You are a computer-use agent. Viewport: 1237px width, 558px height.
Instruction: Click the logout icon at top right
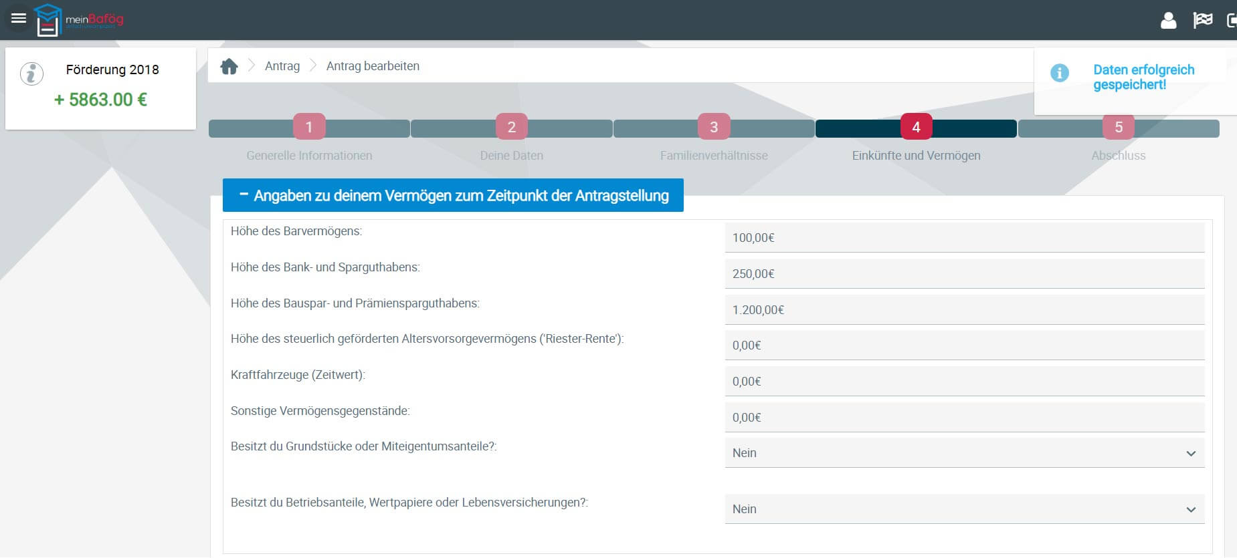point(1231,21)
